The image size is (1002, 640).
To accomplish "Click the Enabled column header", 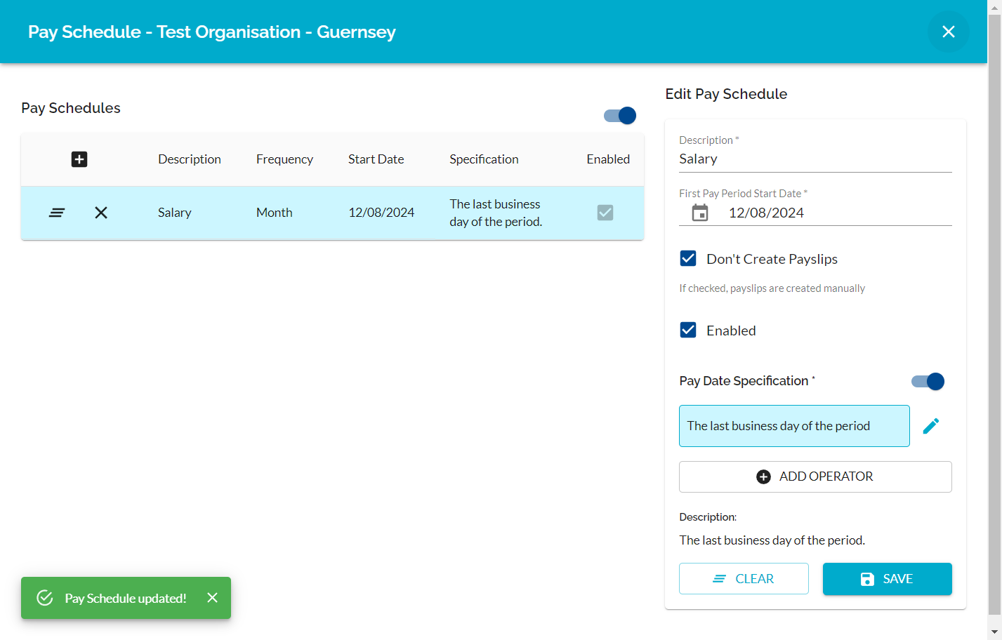I will click(608, 159).
